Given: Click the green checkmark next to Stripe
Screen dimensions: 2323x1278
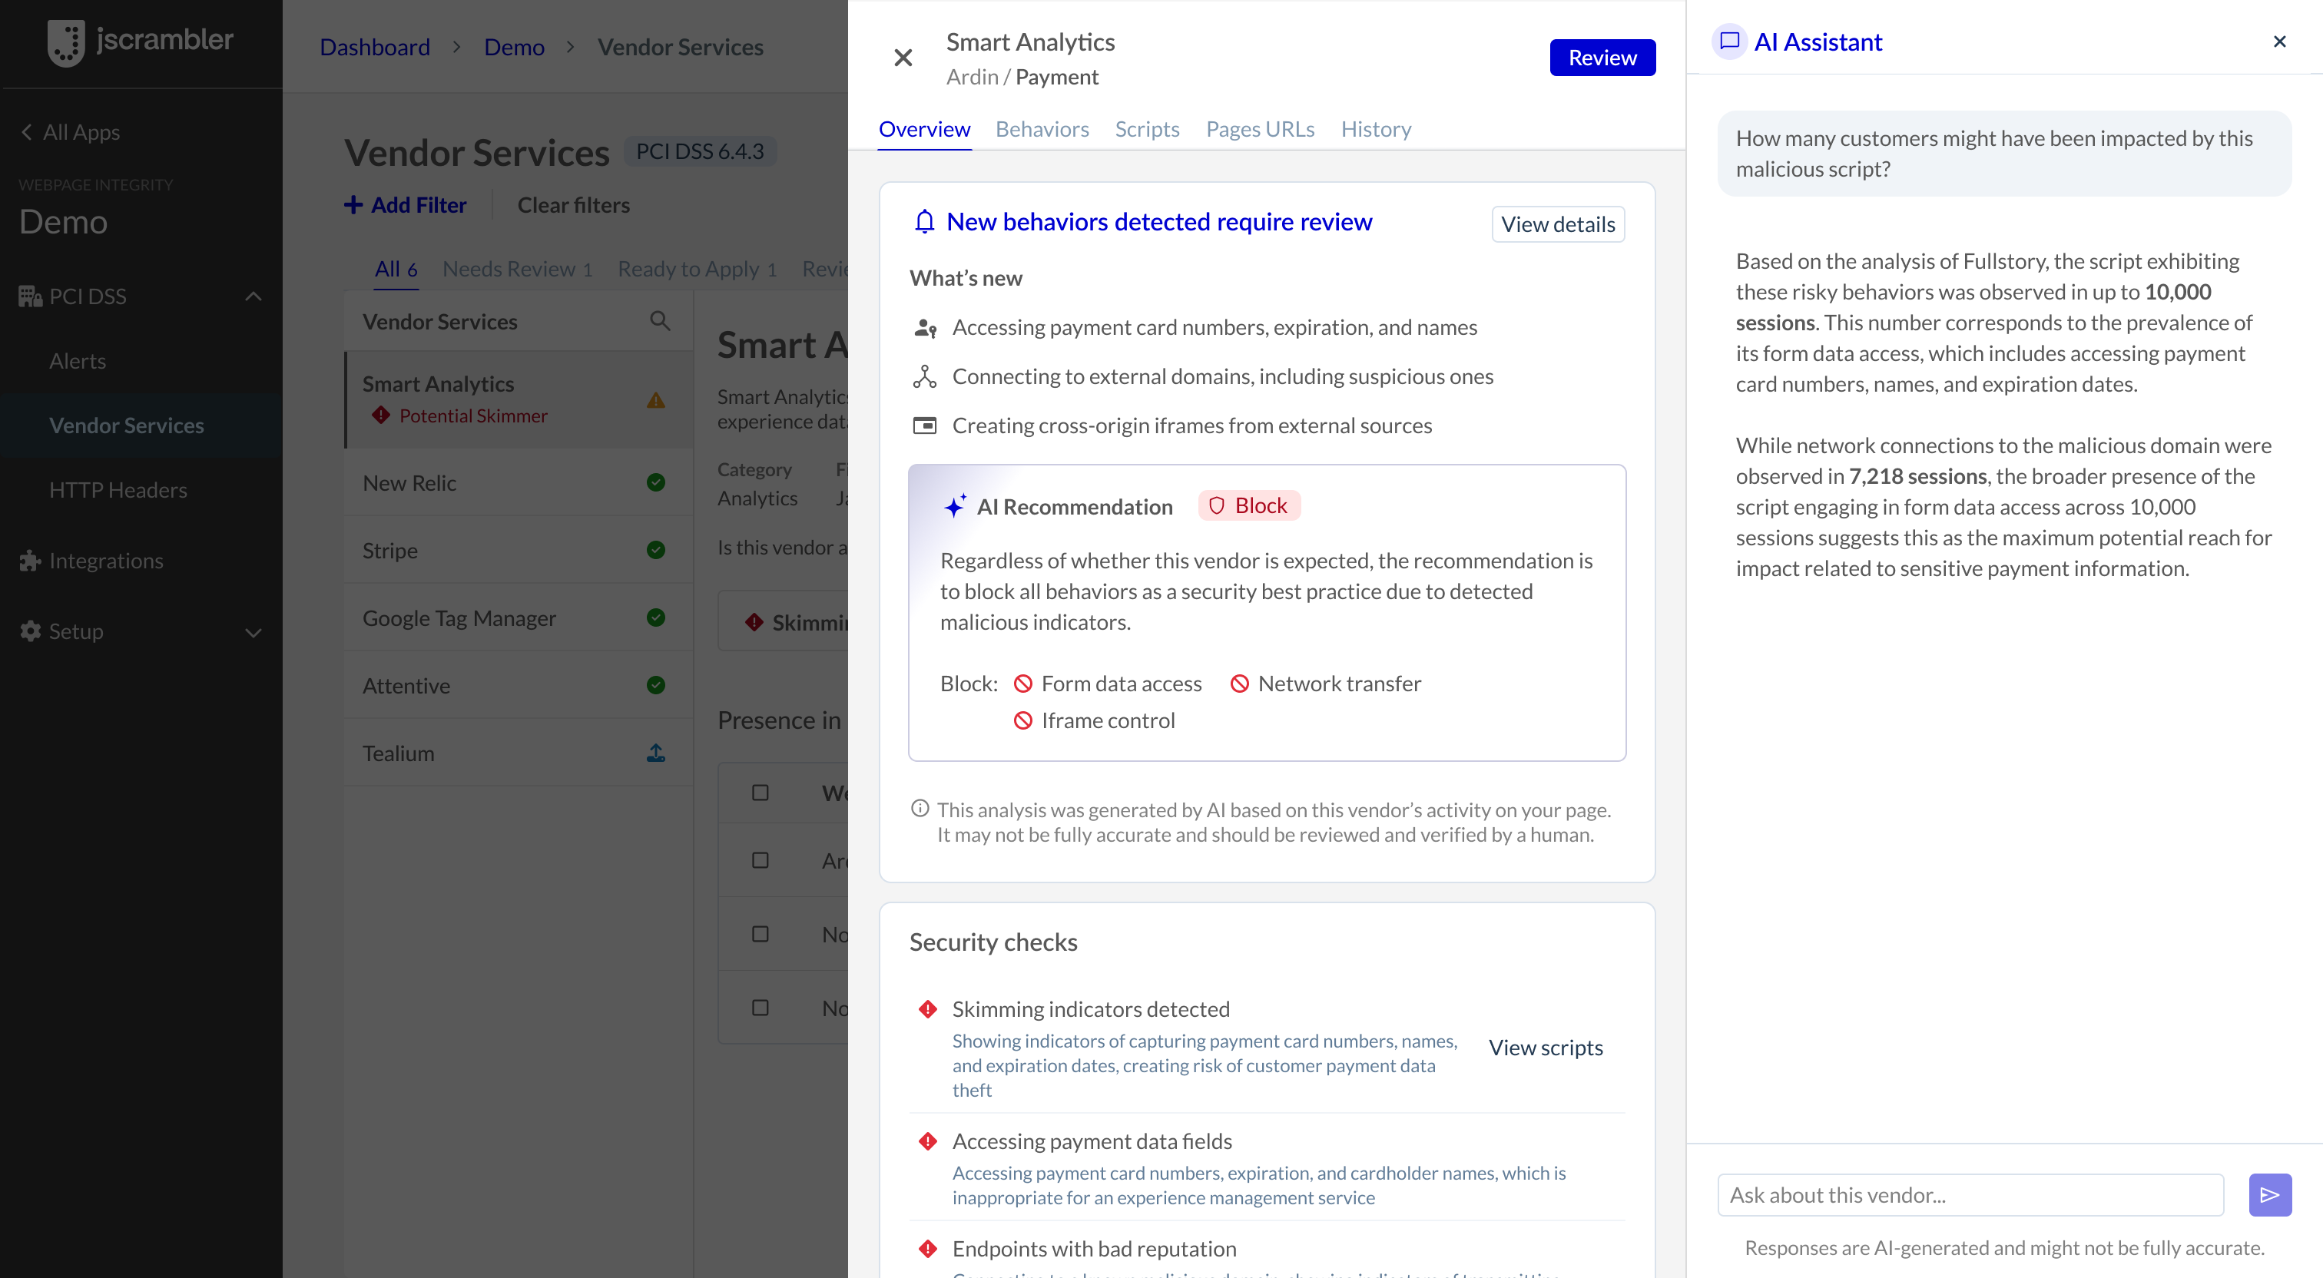Looking at the screenshot, I should point(655,549).
